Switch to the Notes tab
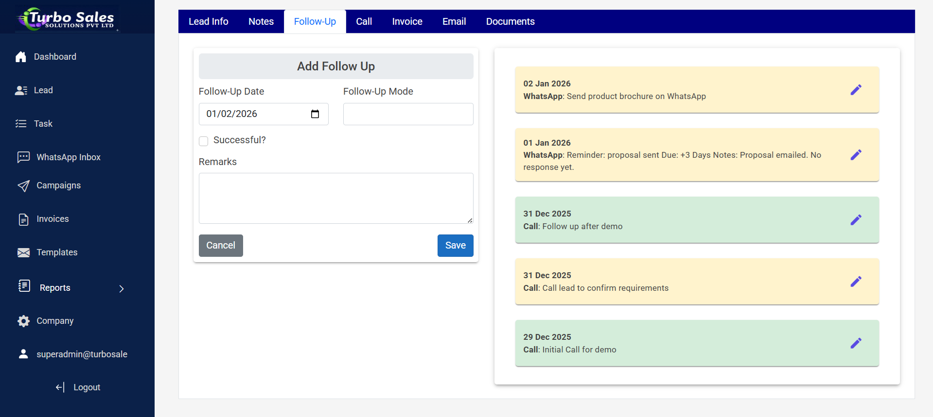Image resolution: width=933 pixels, height=417 pixels. point(261,21)
